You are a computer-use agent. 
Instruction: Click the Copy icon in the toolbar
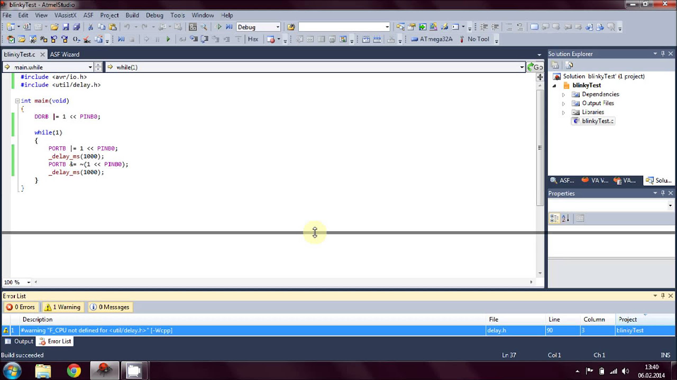point(102,27)
